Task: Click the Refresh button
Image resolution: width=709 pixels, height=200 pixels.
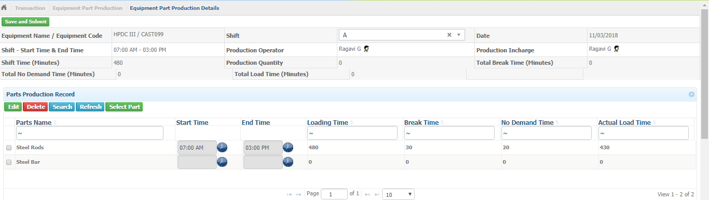Action: pyautogui.click(x=91, y=107)
